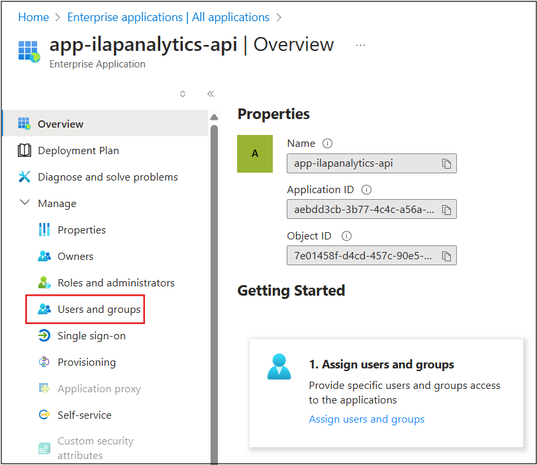537x465 pixels.
Task: Open Diagnose and solve problems
Action: [108, 177]
